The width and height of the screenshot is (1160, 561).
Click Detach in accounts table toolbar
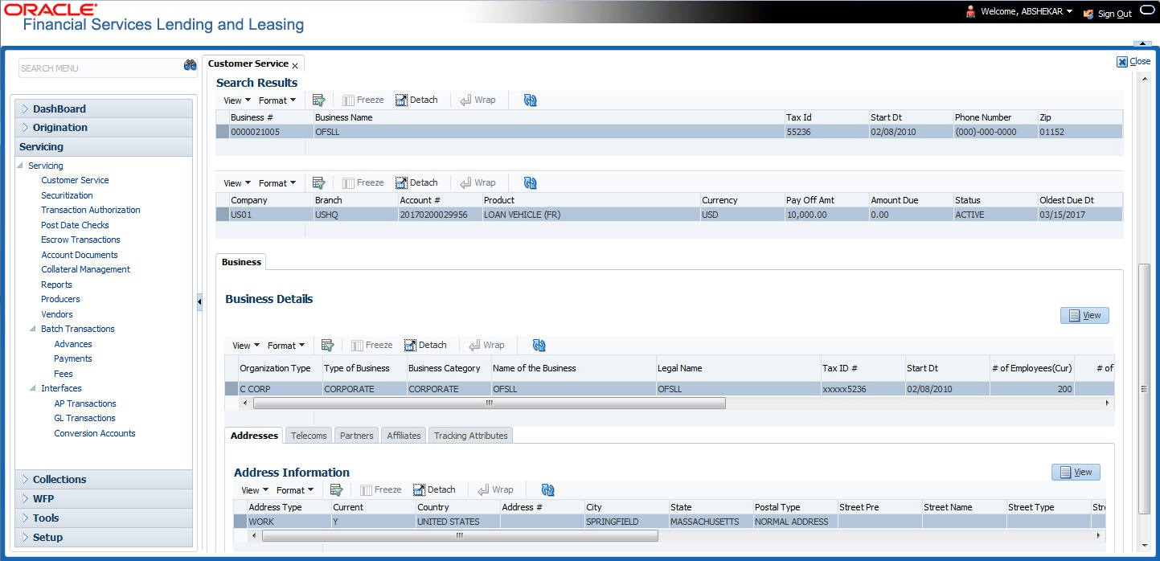click(x=417, y=182)
